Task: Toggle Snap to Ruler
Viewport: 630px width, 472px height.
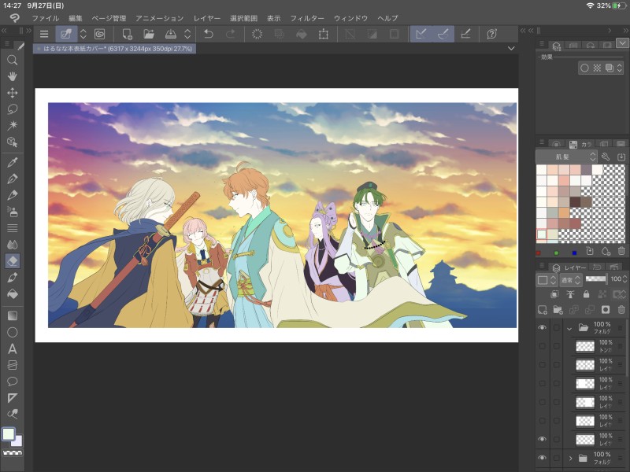Action: point(421,34)
